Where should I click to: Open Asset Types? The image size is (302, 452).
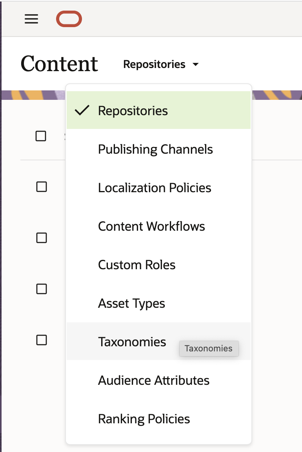point(131,303)
